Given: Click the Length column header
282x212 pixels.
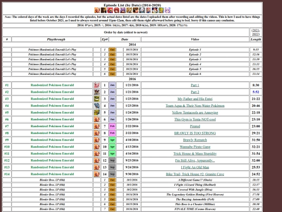Looking at the screenshot, I should pyautogui.click(x=255, y=39).
